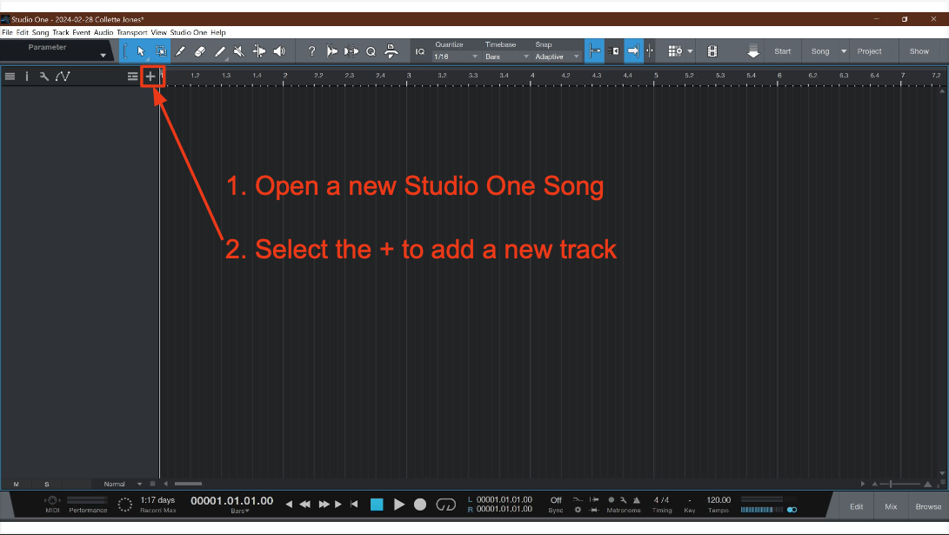Open the Transport menu
This screenshot has height=535, width=949.
(x=132, y=32)
